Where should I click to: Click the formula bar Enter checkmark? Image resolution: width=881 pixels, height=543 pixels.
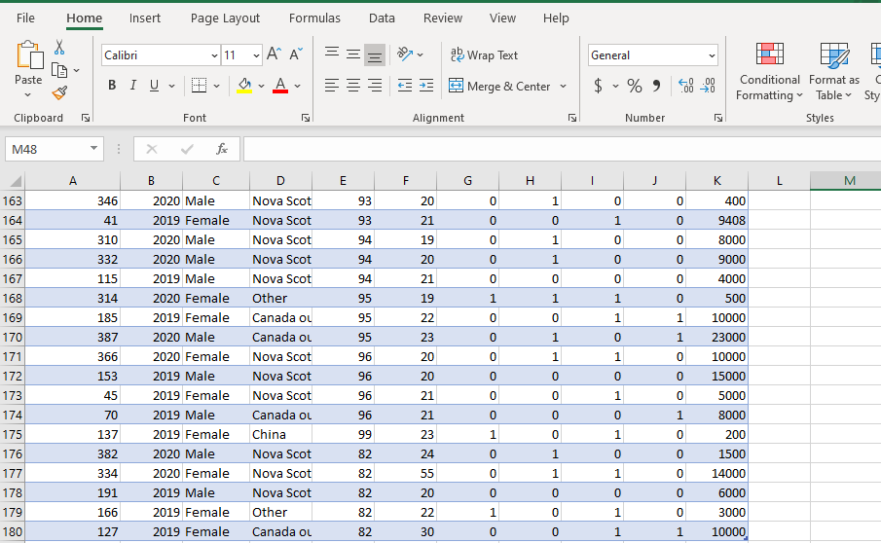[187, 149]
